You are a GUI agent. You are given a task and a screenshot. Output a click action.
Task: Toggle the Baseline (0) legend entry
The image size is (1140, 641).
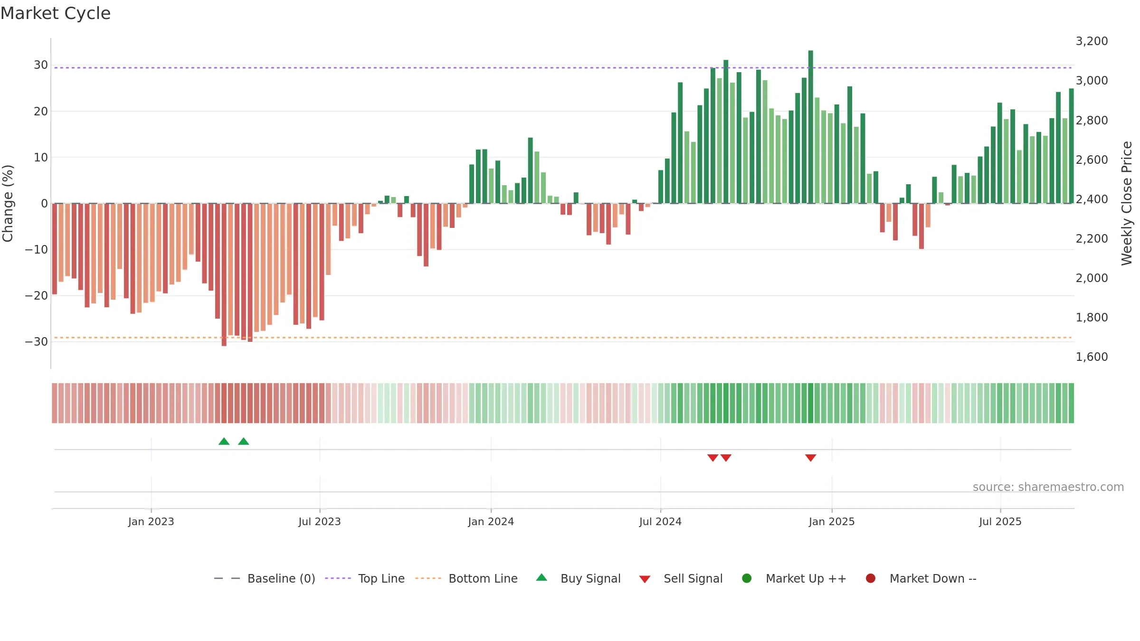pyautogui.click(x=265, y=578)
